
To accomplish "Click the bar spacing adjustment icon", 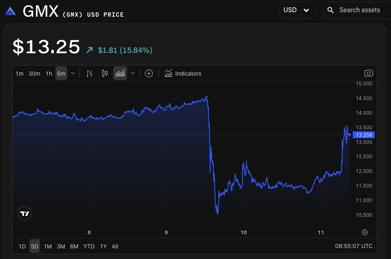I will click(x=89, y=73).
